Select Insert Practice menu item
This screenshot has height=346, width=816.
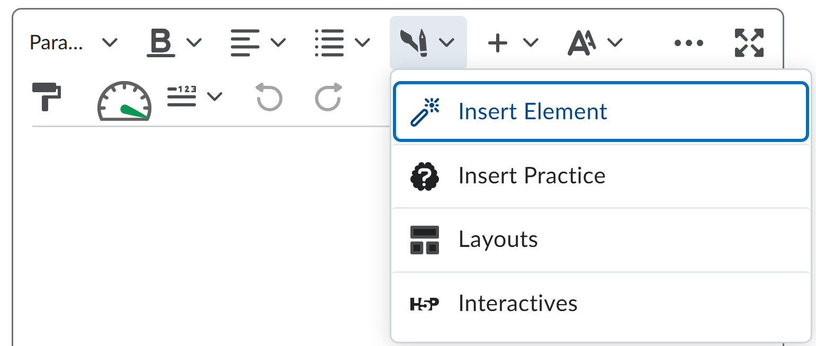pyautogui.click(x=601, y=176)
